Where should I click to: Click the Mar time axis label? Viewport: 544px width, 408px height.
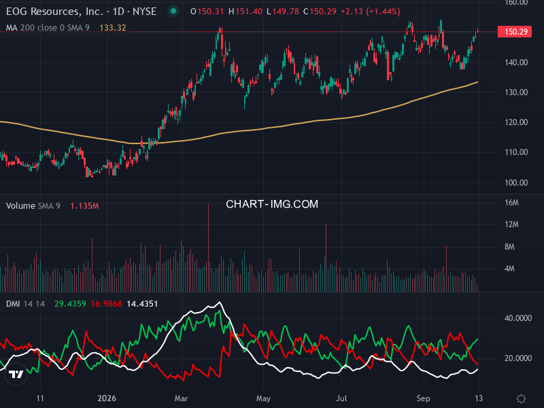(181, 398)
